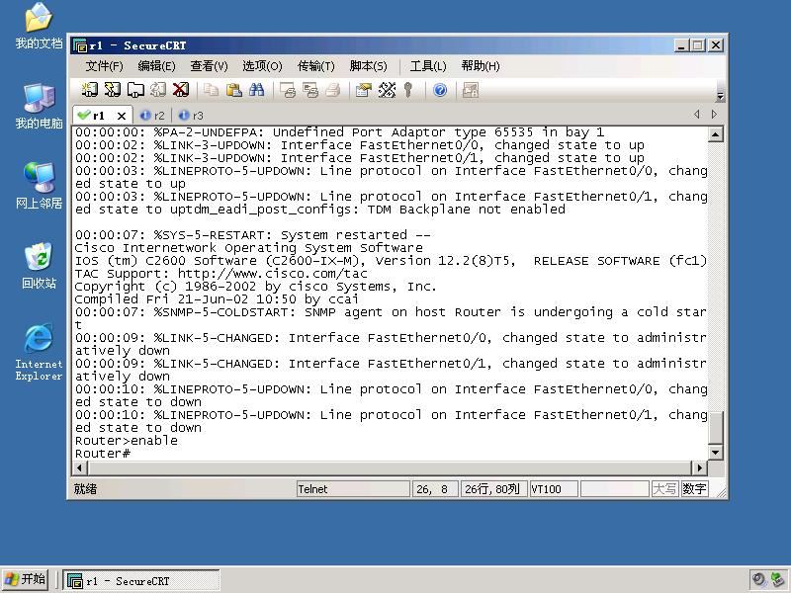This screenshot has width=791, height=593.
Task: Click the grayed printer icon
Action: [x=332, y=90]
